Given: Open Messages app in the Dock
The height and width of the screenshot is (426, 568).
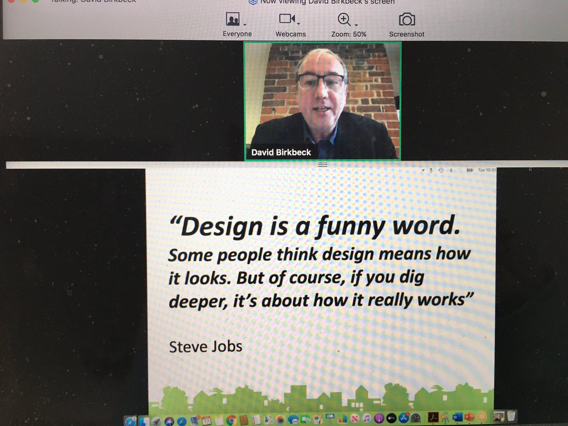Looking at the screenshot, I should coord(293,420).
